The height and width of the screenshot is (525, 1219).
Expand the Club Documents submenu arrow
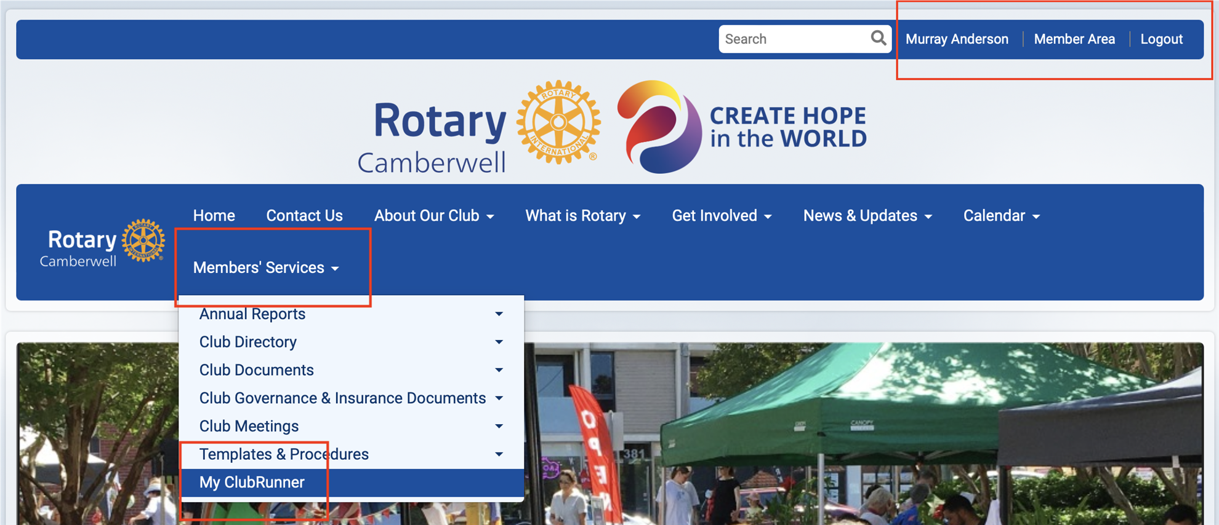(499, 370)
